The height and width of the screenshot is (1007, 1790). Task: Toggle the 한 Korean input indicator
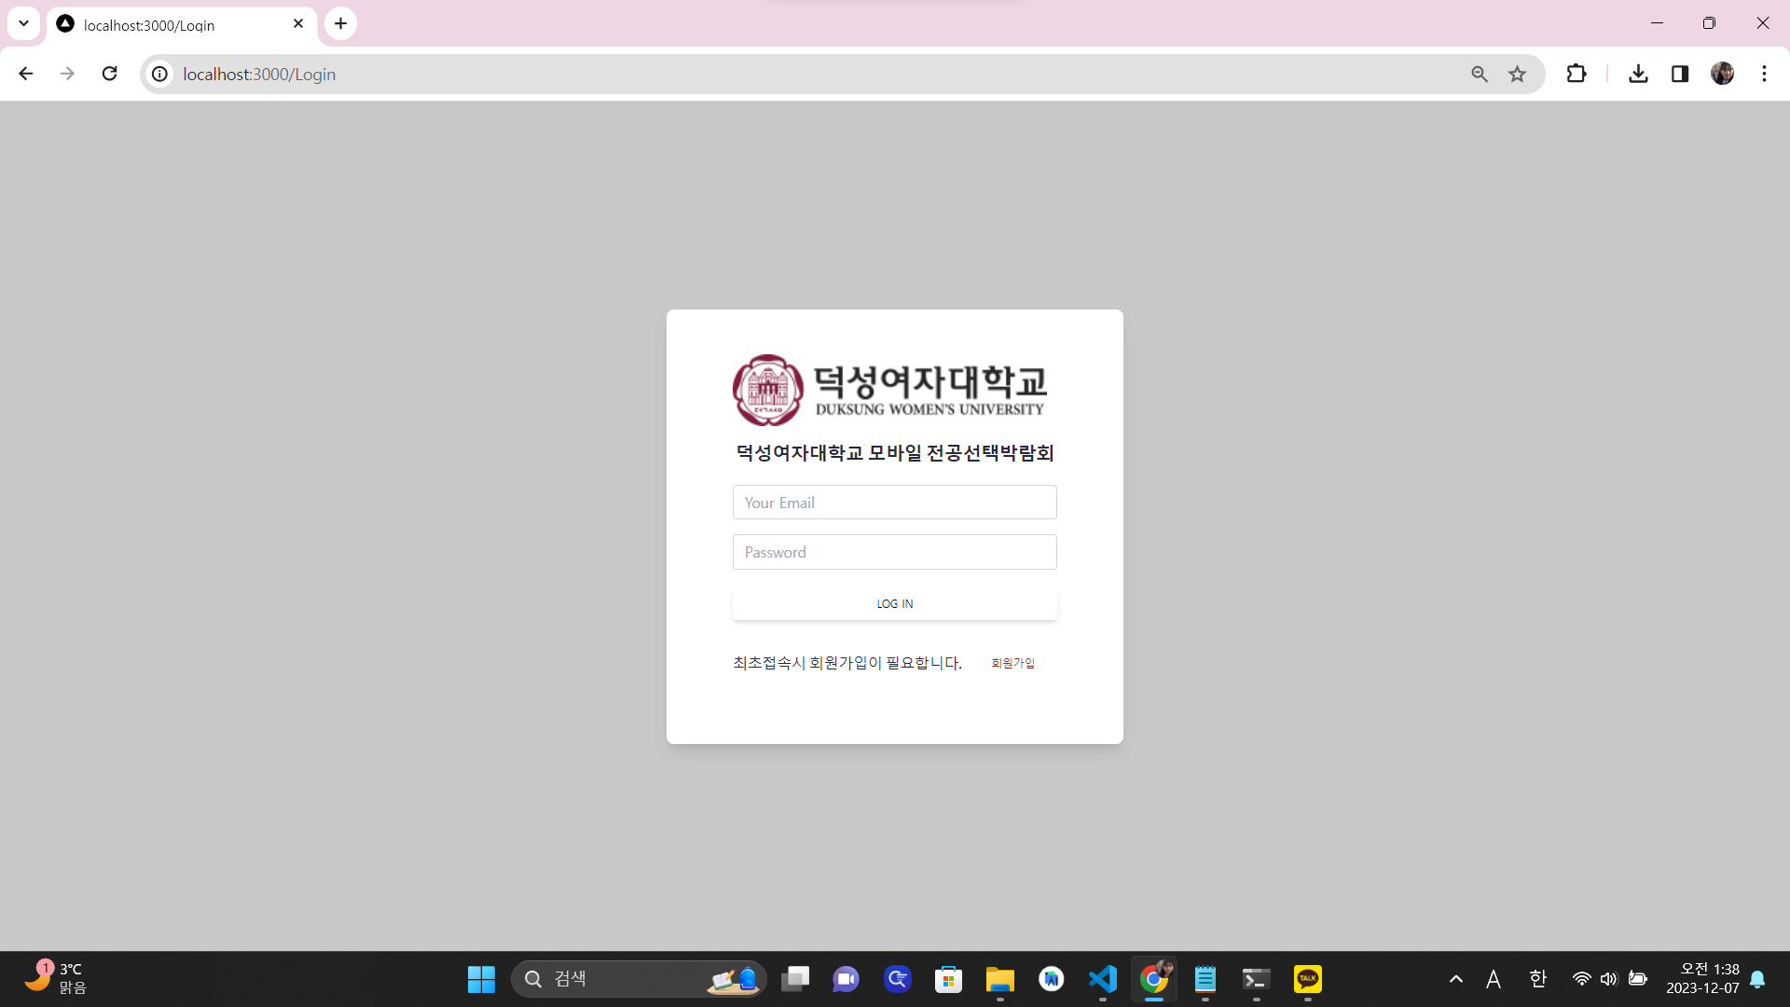pyautogui.click(x=1538, y=979)
